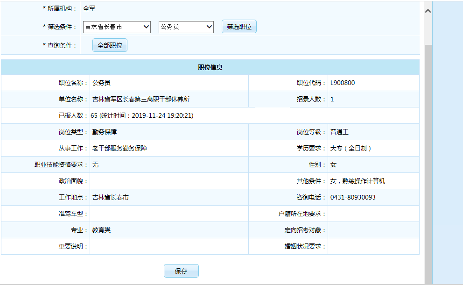Viewport: 463px width, 286px height.
Task: Click the 政治面貌 label
Action: tap(73, 181)
